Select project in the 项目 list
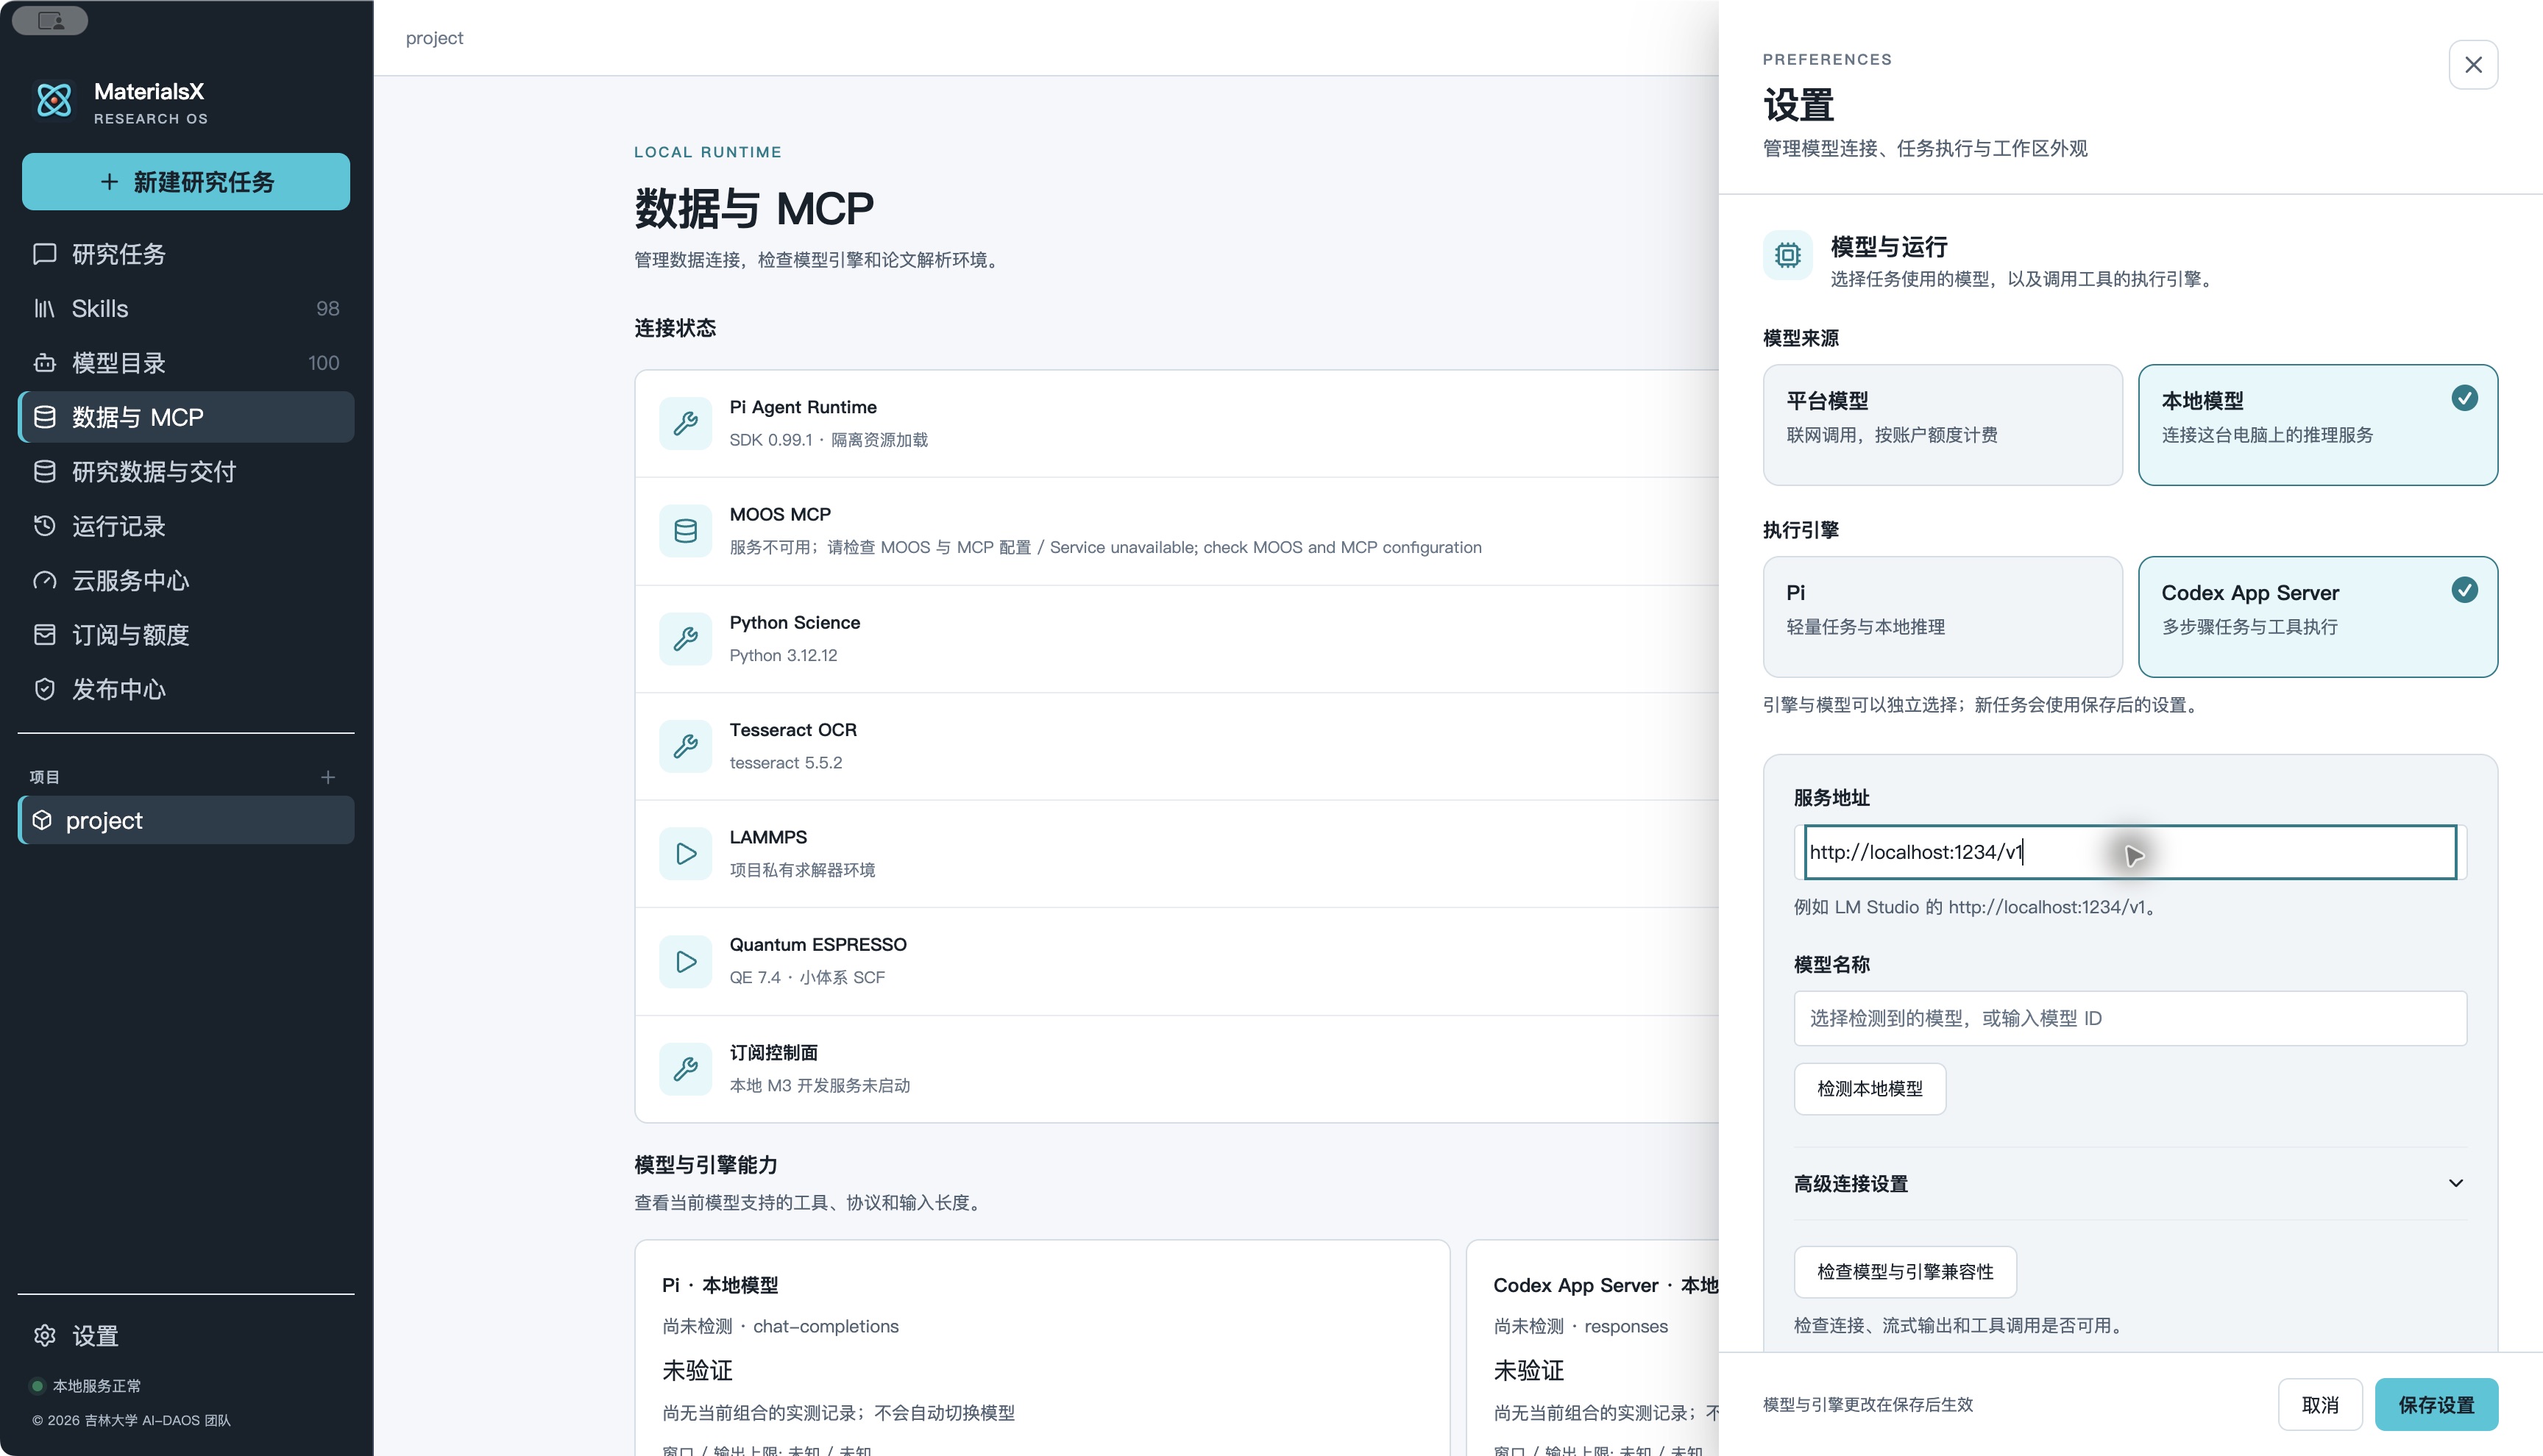 click(186, 820)
